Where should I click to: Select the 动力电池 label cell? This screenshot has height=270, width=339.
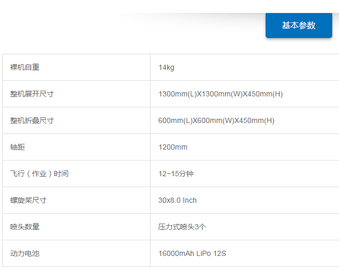[25, 253]
